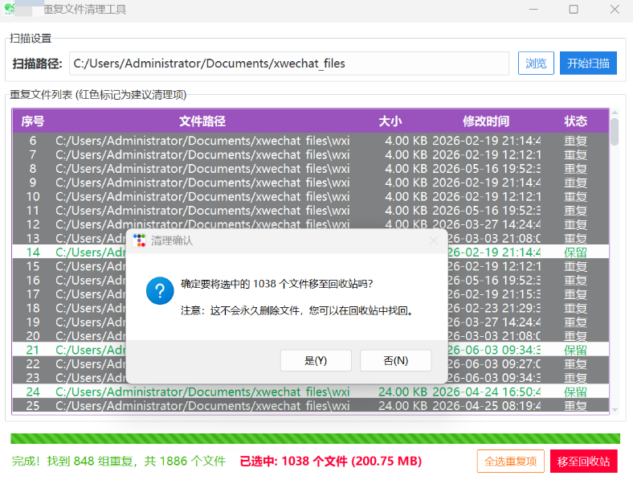This screenshot has width=633, height=480.
Task: Click the 完成！找到 848 组重复 status text
Action: (119, 461)
